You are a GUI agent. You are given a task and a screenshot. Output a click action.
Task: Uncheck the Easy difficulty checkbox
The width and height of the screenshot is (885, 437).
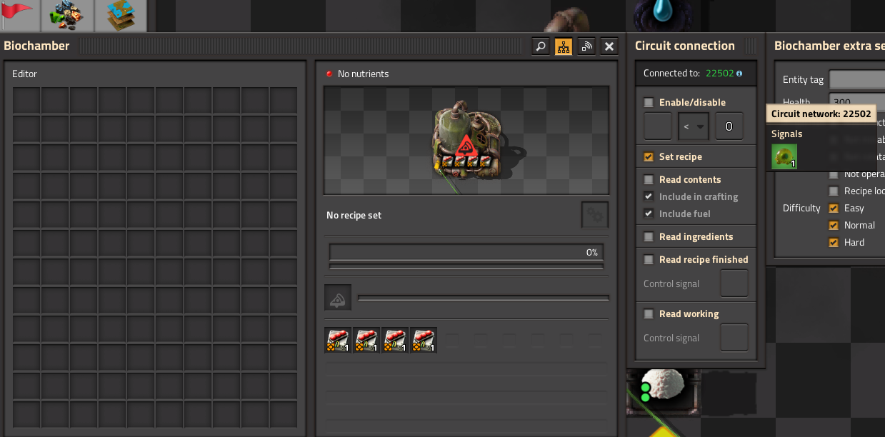pyautogui.click(x=834, y=208)
